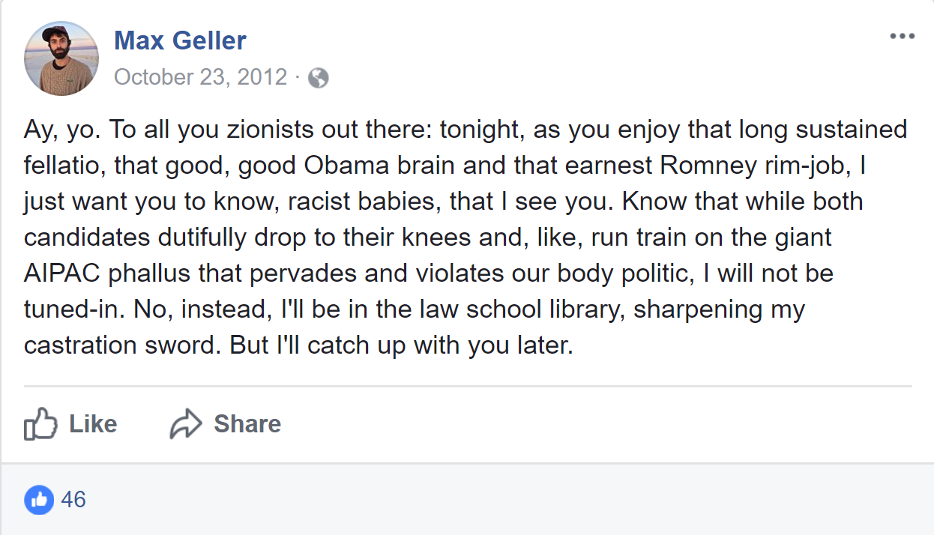Click the word "AIPAC" in the post
The image size is (934, 535).
[63, 273]
